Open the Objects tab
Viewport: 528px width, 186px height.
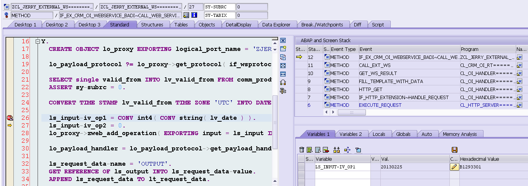point(207,24)
